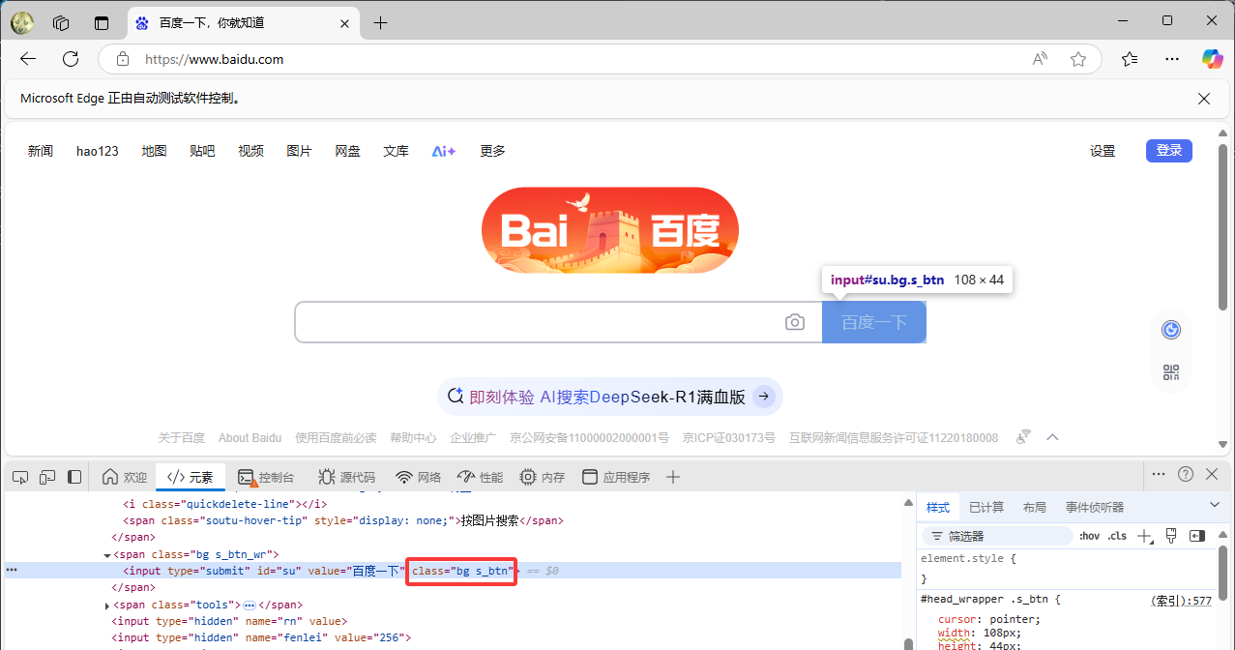Screen dimensions: 1235x650
Task: Show the QR code side icon
Action: point(1171,372)
